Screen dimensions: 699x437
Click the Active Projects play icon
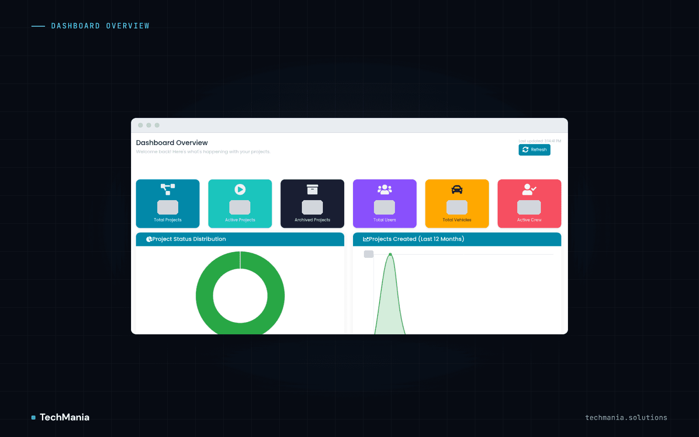tap(240, 189)
